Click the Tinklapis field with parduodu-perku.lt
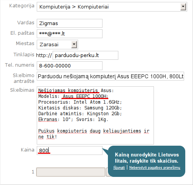 pos(85,55)
